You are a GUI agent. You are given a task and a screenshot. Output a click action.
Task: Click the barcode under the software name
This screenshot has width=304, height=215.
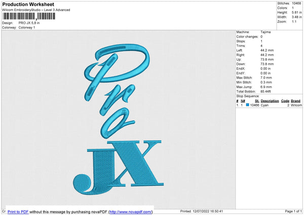tap(29, 16)
